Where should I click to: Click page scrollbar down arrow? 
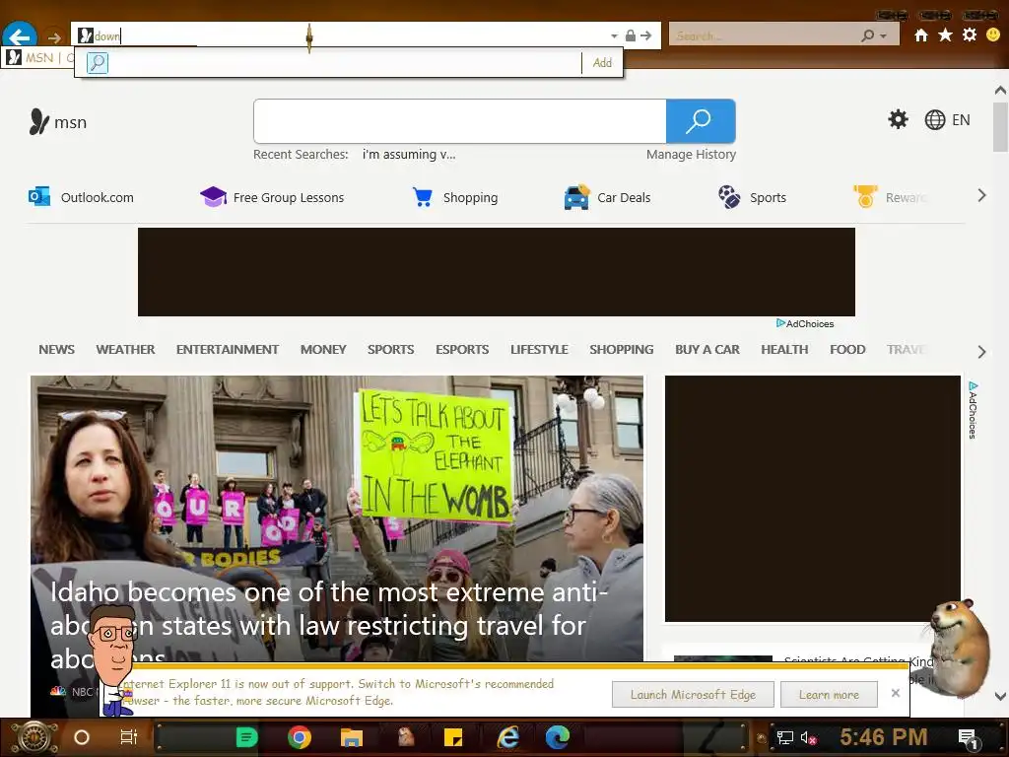[1000, 696]
